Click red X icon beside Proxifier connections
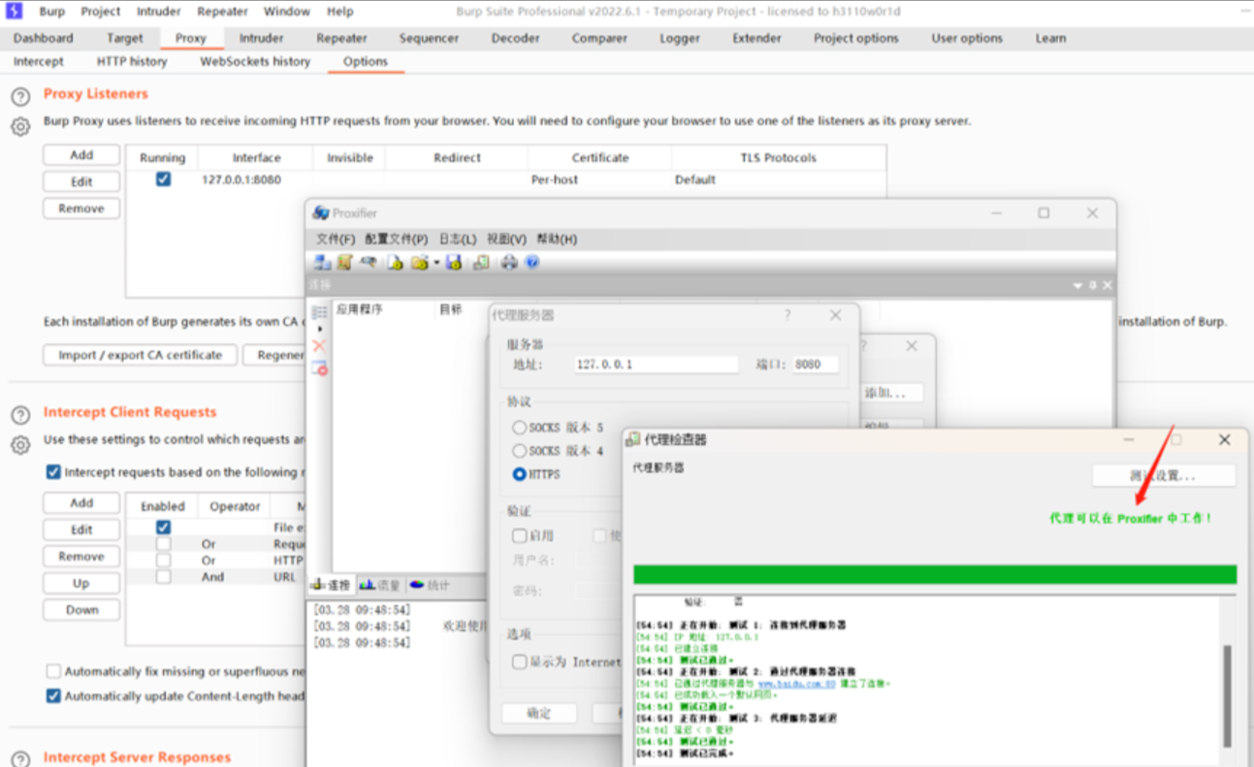 [319, 345]
